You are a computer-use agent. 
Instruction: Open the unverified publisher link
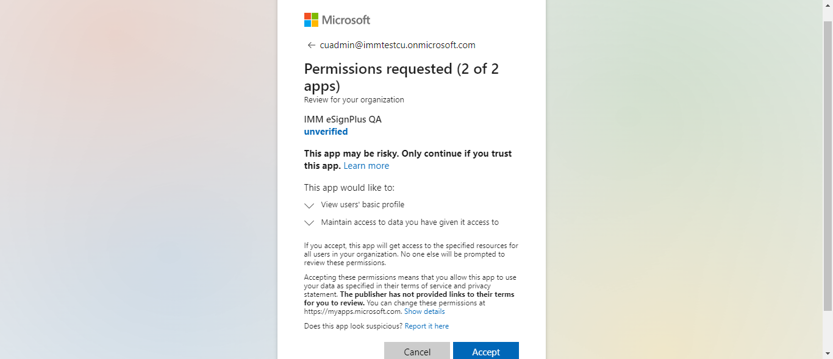click(x=326, y=132)
